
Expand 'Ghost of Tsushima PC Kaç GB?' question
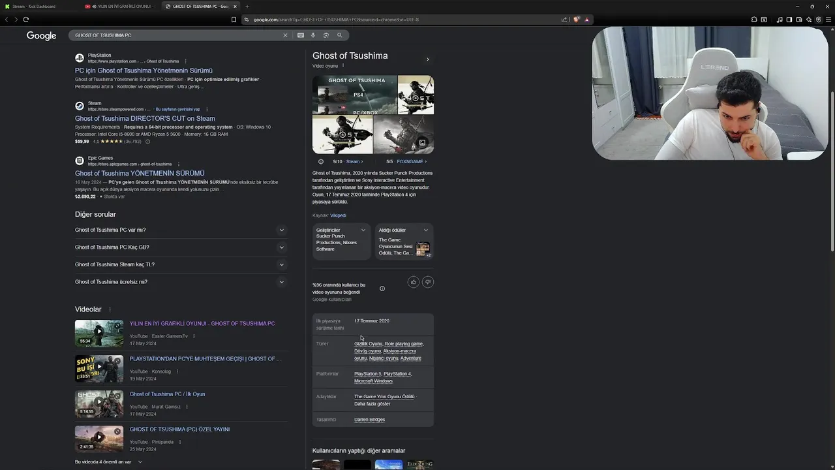tap(181, 247)
